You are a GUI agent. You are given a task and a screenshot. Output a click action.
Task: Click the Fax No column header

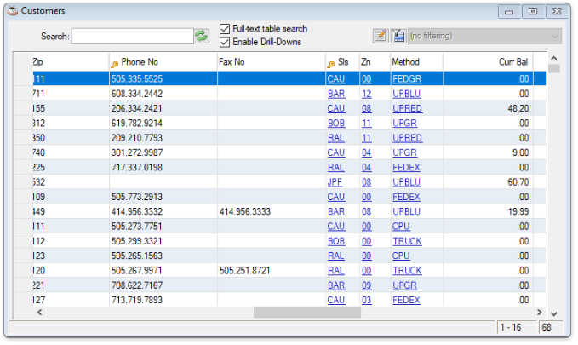(x=232, y=62)
